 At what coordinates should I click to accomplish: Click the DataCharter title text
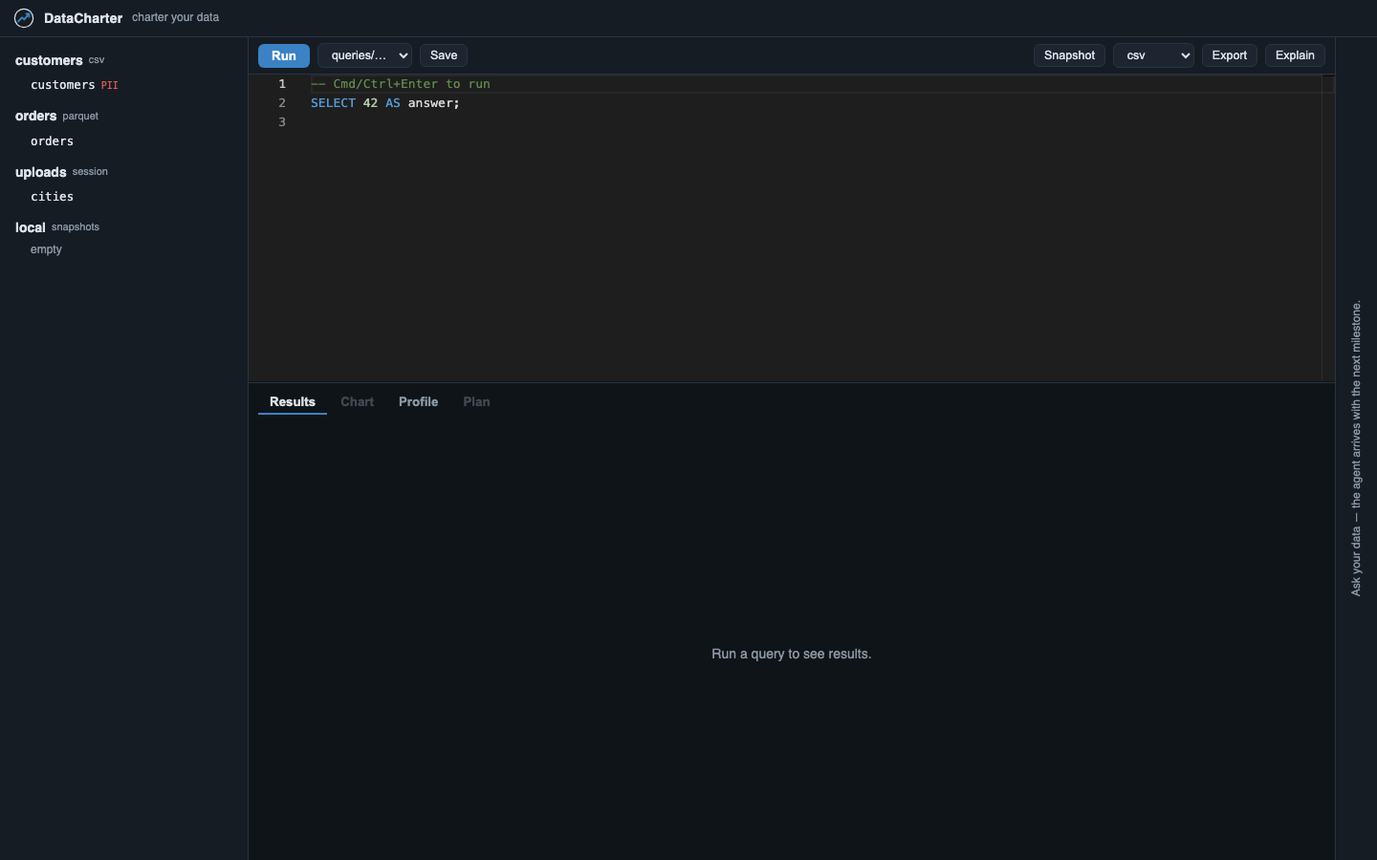tap(83, 18)
